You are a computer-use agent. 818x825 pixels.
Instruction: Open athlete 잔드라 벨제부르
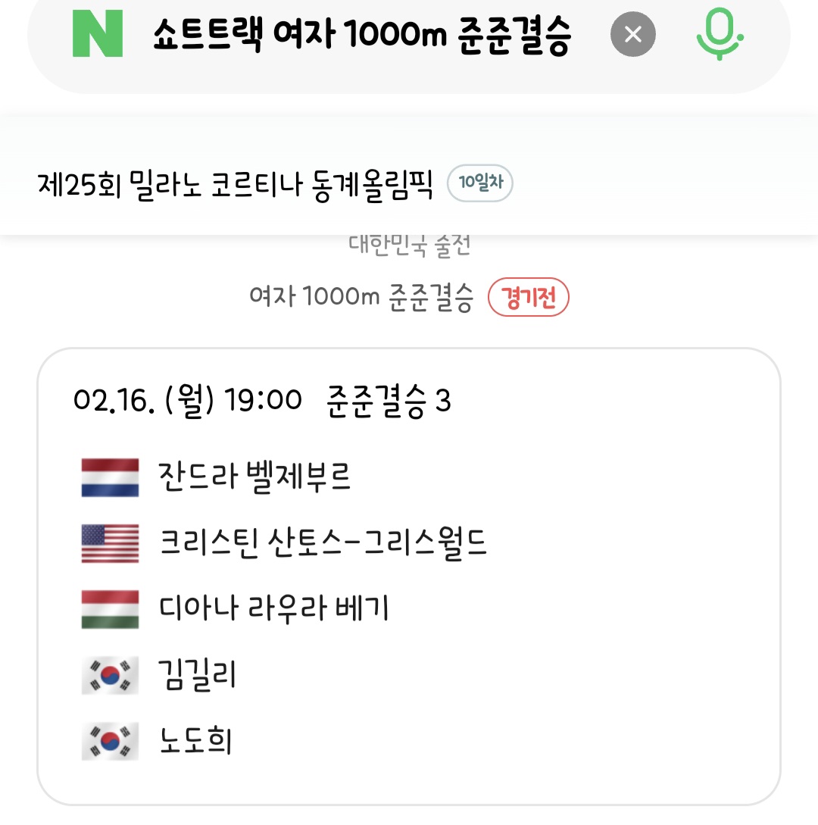pos(254,477)
